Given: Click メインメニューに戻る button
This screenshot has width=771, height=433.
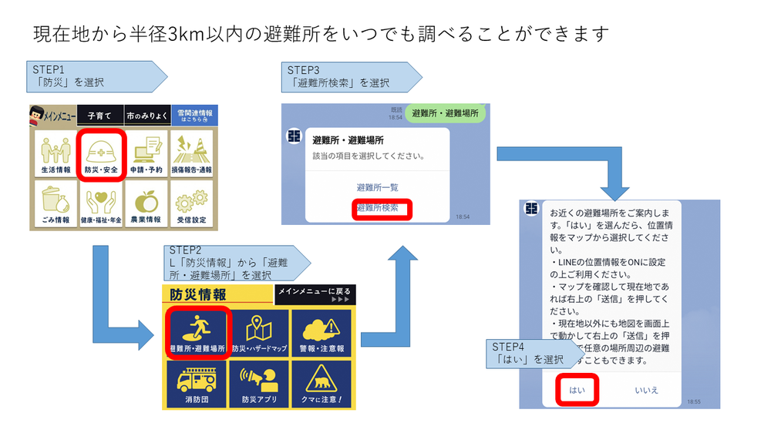Looking at the screenshot, I should 315,294.
